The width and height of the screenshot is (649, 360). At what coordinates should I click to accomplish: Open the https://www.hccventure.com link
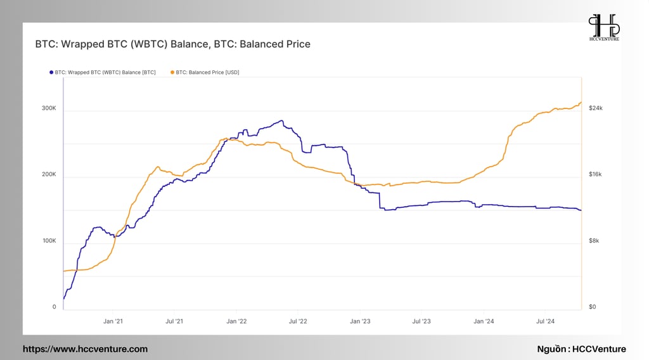coord(86,349)
